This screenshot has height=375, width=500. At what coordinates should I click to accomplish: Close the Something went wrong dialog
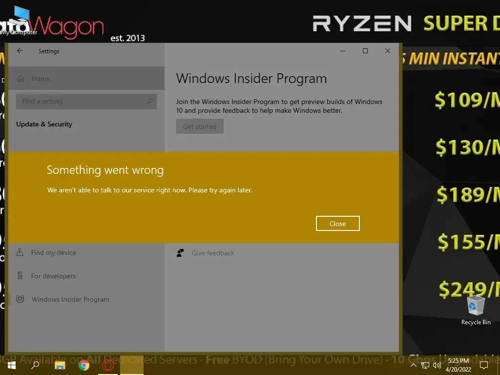pos(338,224)
